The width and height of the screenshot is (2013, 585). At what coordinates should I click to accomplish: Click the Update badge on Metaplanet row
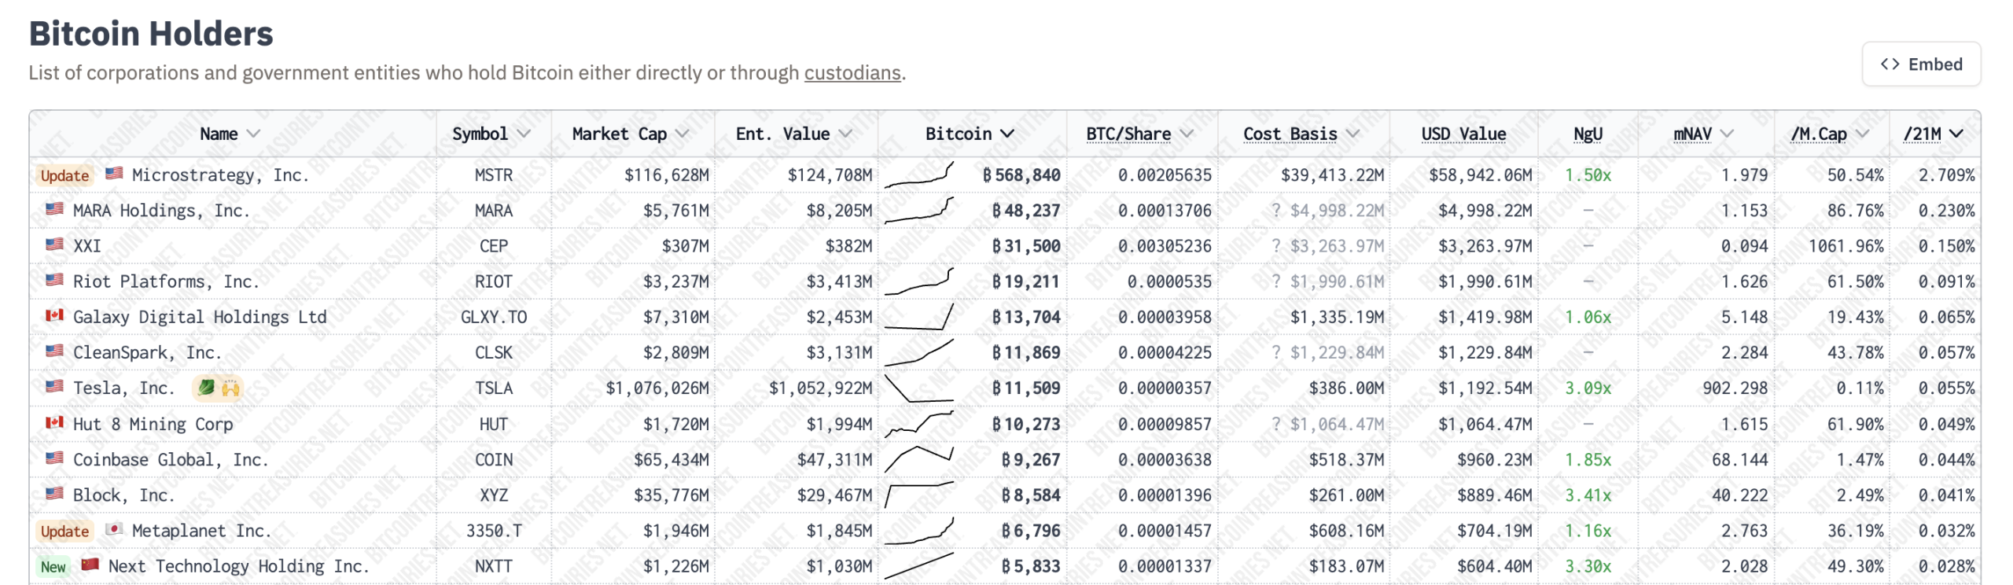64,532
